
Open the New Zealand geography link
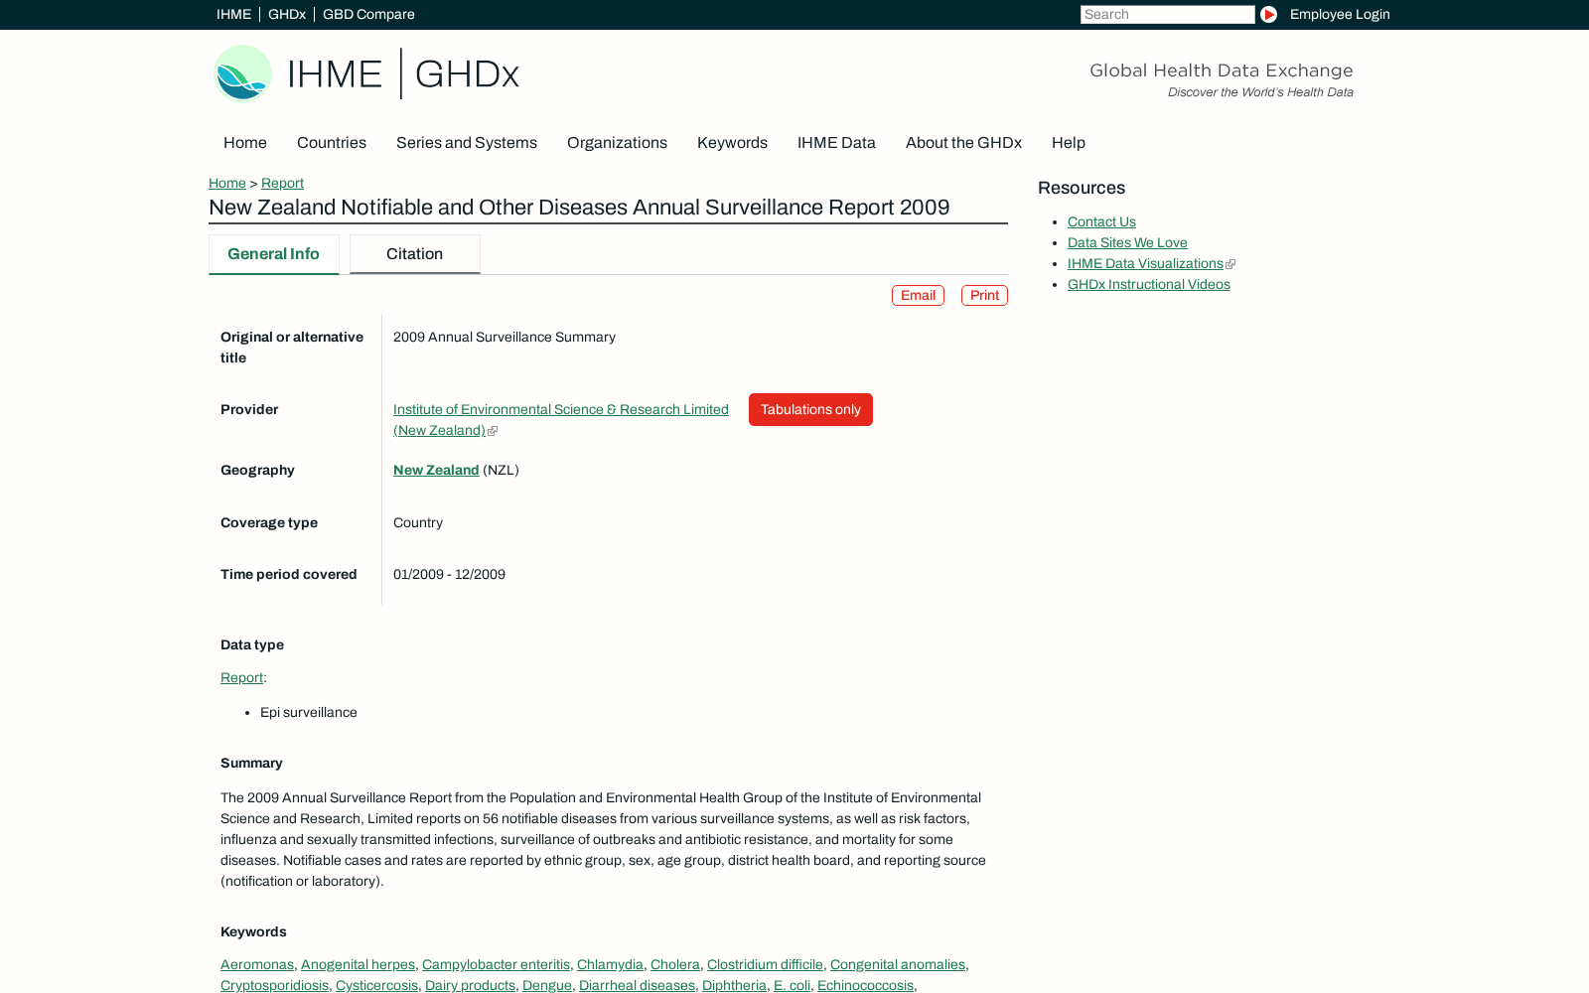pos(436,471)
